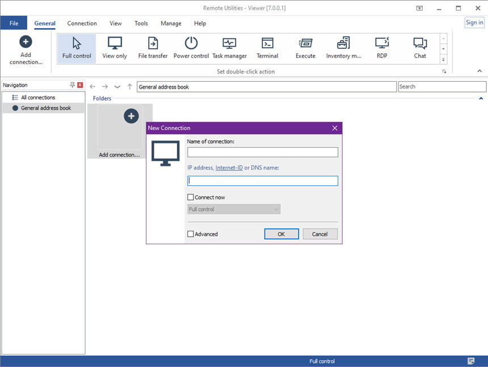Open the Manage tab

tap(171, 23)
